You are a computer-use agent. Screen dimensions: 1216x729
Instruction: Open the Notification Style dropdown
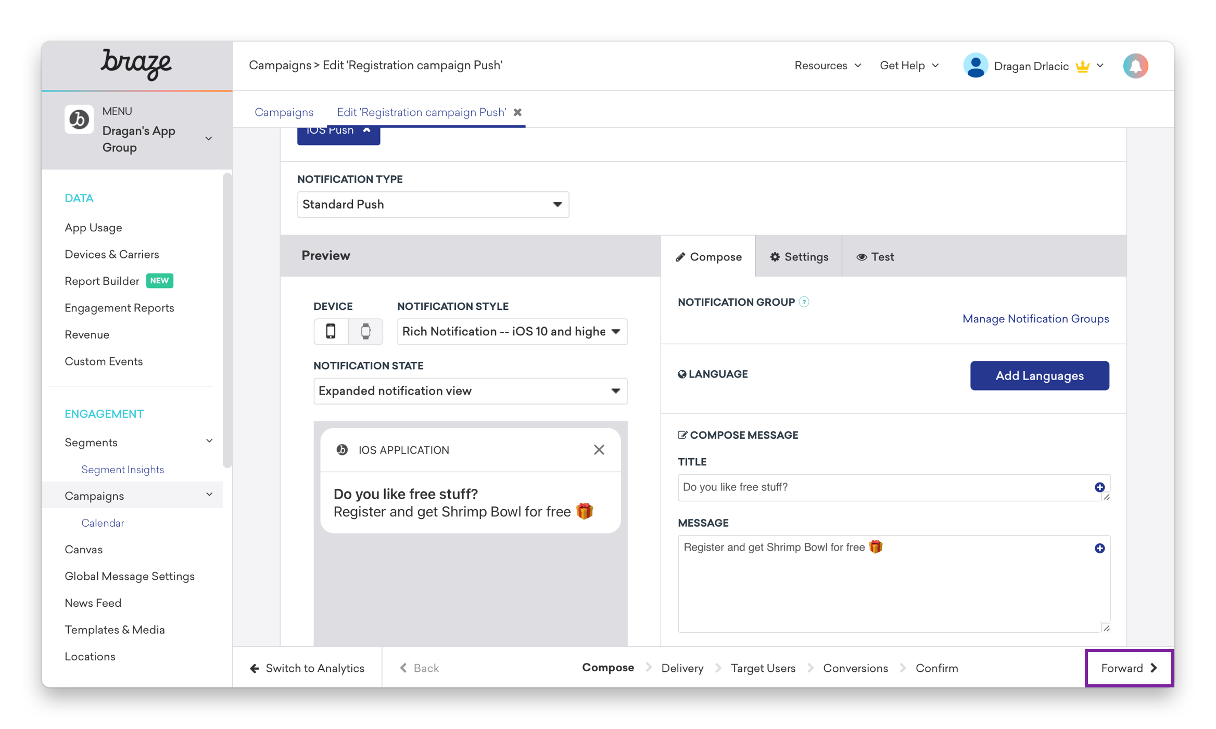coord(512,332)
